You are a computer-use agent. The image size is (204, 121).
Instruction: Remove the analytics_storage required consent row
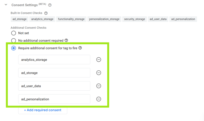(99, 60)
